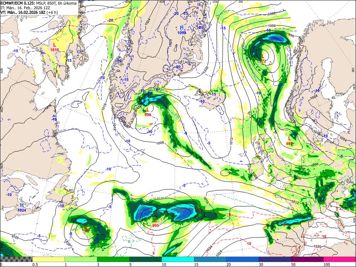Click the steel blue 15–20 mm legend swatch

coord(210,259)
